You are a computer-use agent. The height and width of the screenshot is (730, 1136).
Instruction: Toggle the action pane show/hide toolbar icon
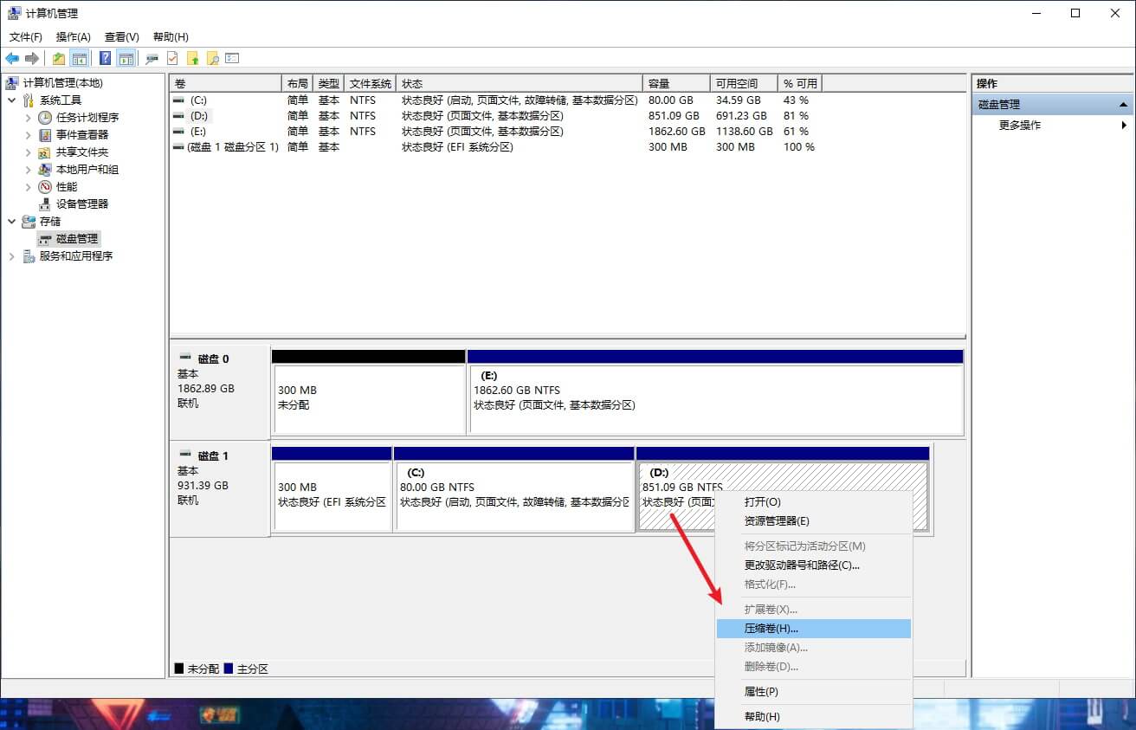(126, 59)
